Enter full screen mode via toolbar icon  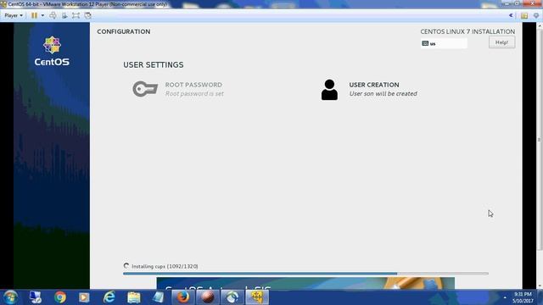pyautogui.click(x=76, y=15)
